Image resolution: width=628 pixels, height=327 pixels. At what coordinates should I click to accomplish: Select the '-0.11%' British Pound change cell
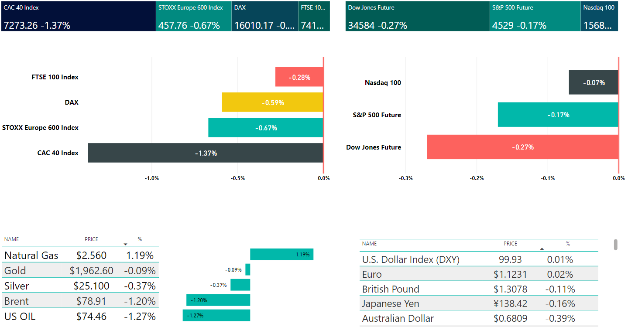[x=560, y=290]
